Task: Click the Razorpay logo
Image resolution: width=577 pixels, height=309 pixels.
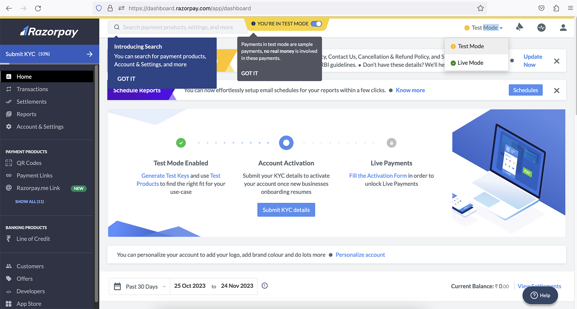Action: coord(49,31)
